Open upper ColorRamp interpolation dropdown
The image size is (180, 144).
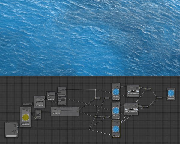(x=136, y=90)
